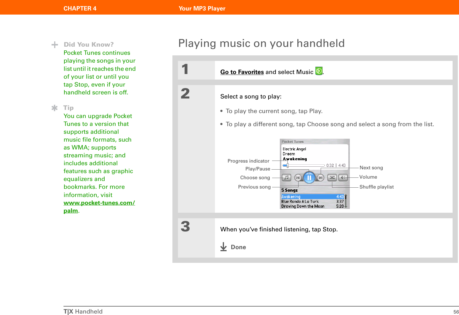Click the 4:43 total time readout

(x=342, y=166)
